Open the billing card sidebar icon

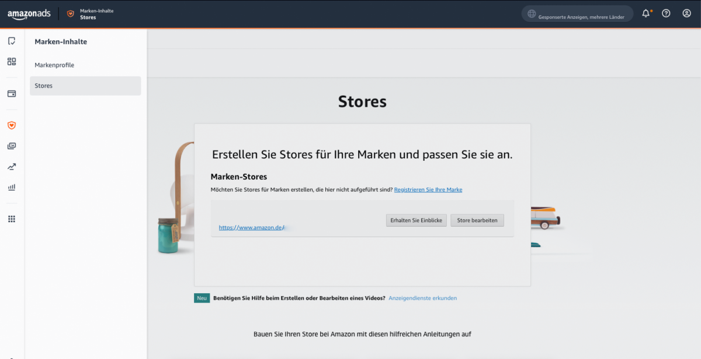12,93
